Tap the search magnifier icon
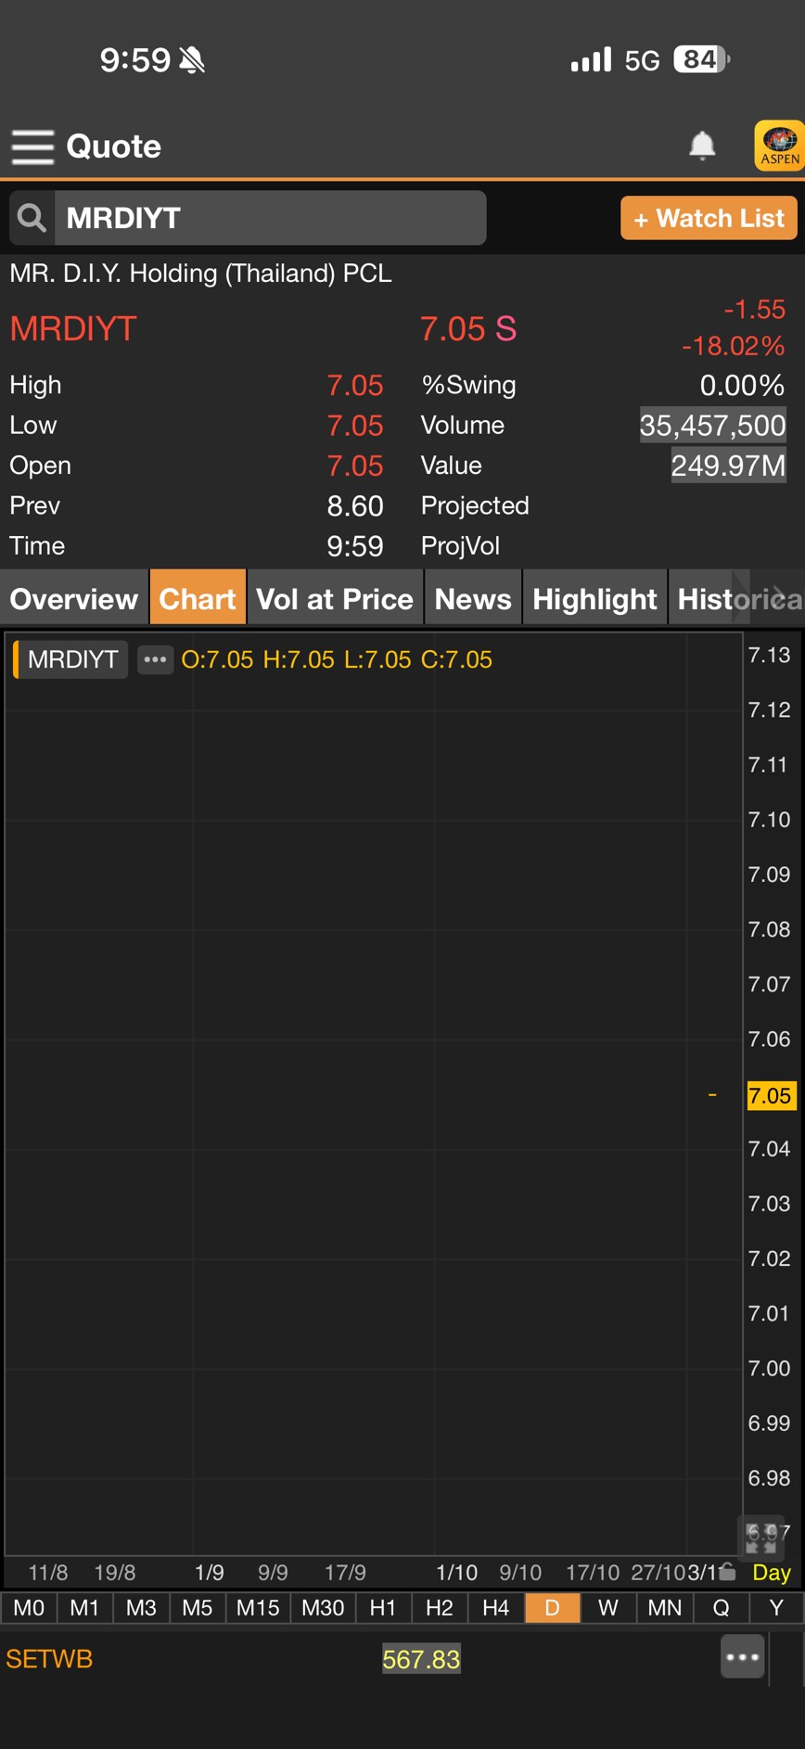The height and width of the screenshot is (1749, 805). pos(32,218)
